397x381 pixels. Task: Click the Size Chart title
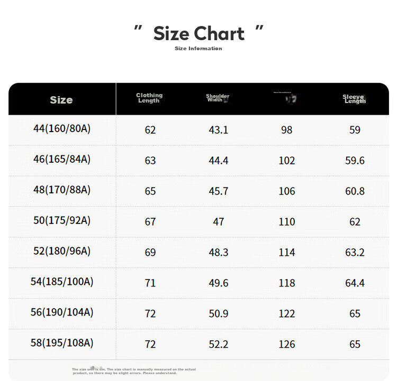198,33
